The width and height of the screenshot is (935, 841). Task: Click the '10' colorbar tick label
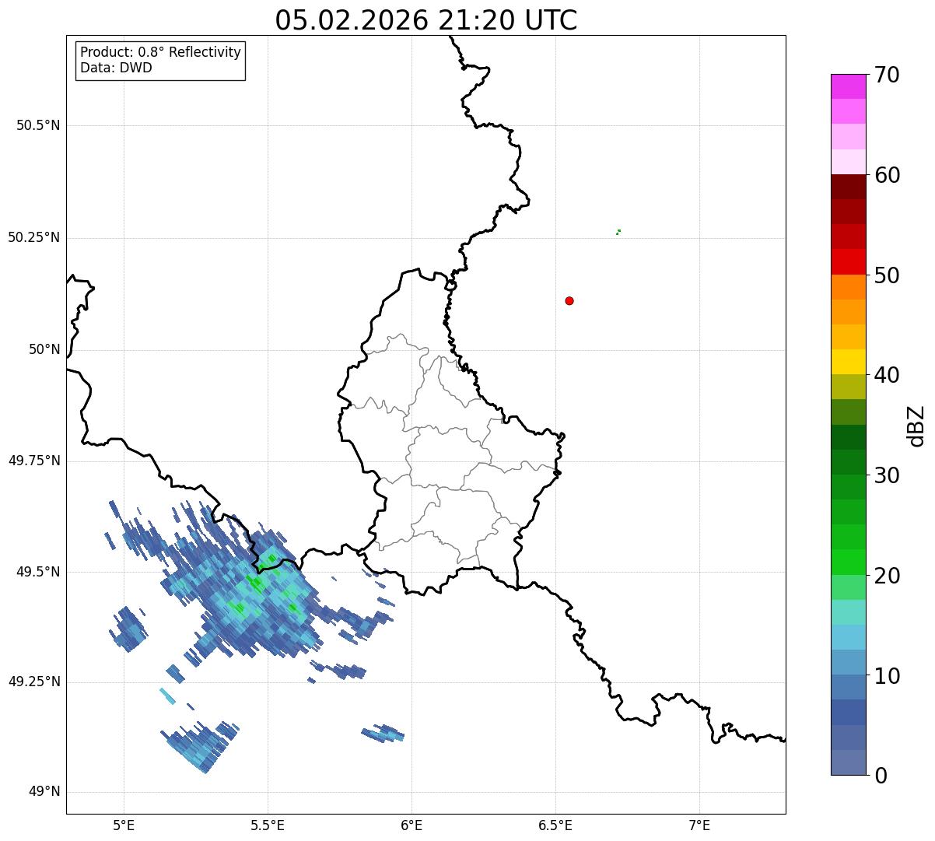(887, 676)
